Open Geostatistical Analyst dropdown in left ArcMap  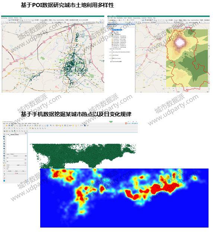tap(90, 22)
